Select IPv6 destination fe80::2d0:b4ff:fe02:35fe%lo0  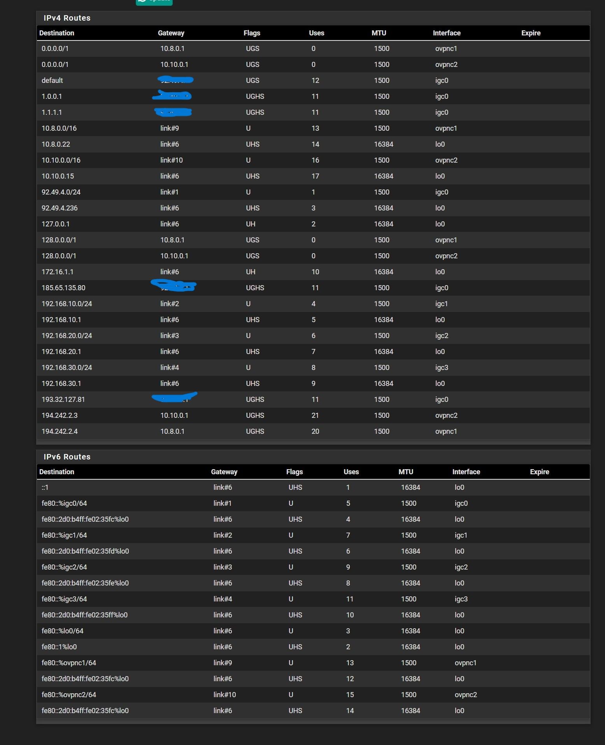[x=85, y=583]
